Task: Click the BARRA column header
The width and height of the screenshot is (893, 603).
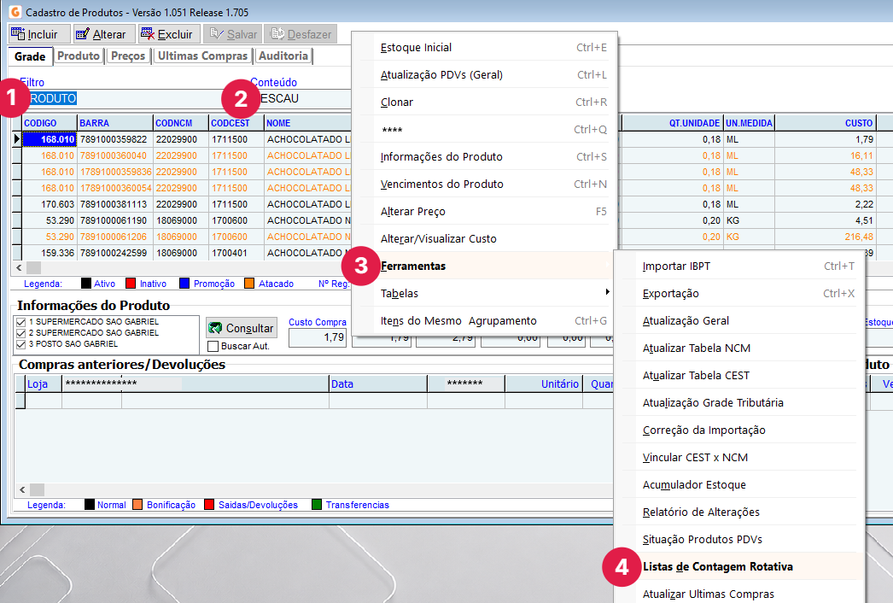Action: point(115,123)
